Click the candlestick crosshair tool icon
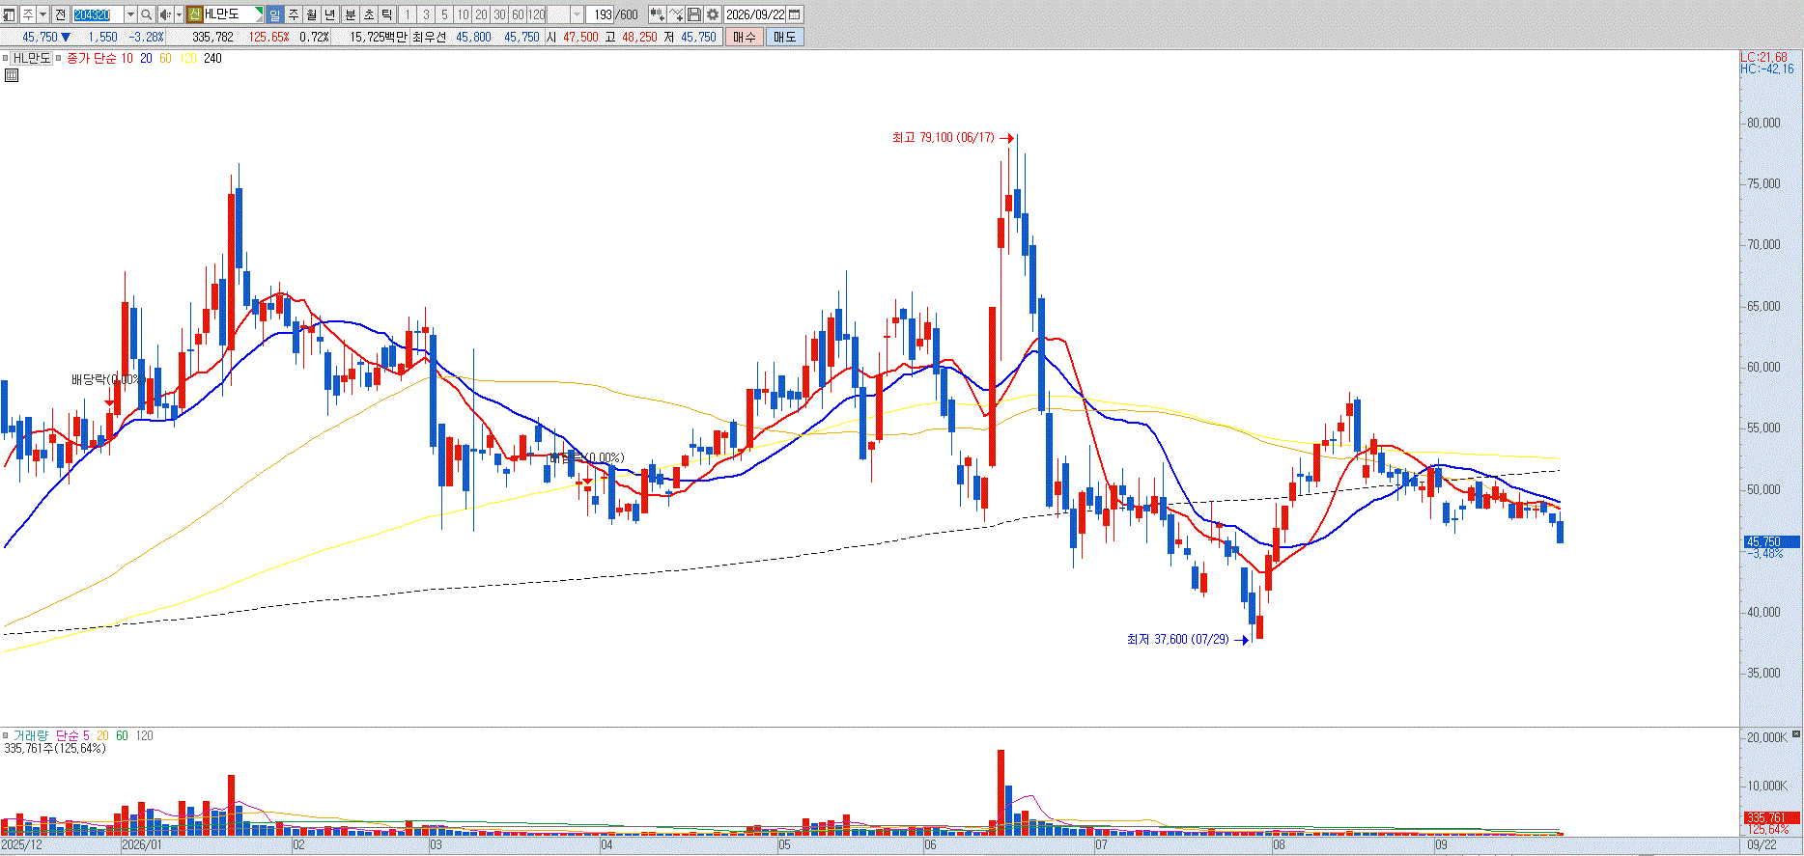Viewport: 1804px width, 856px height. click(657, 14)
